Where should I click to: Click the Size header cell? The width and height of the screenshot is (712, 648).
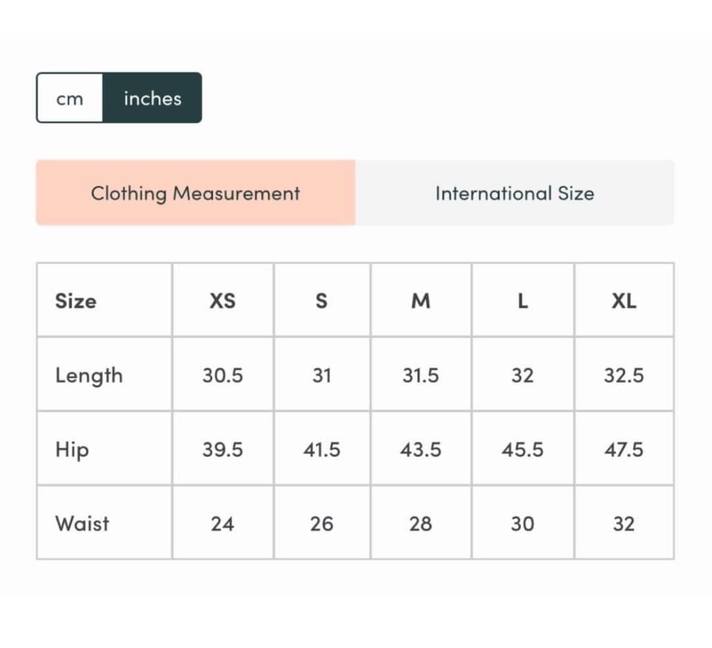click(75, 301)
